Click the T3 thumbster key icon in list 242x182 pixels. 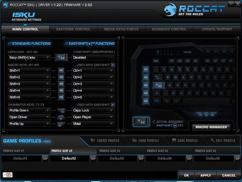click(x=61, y=124)
